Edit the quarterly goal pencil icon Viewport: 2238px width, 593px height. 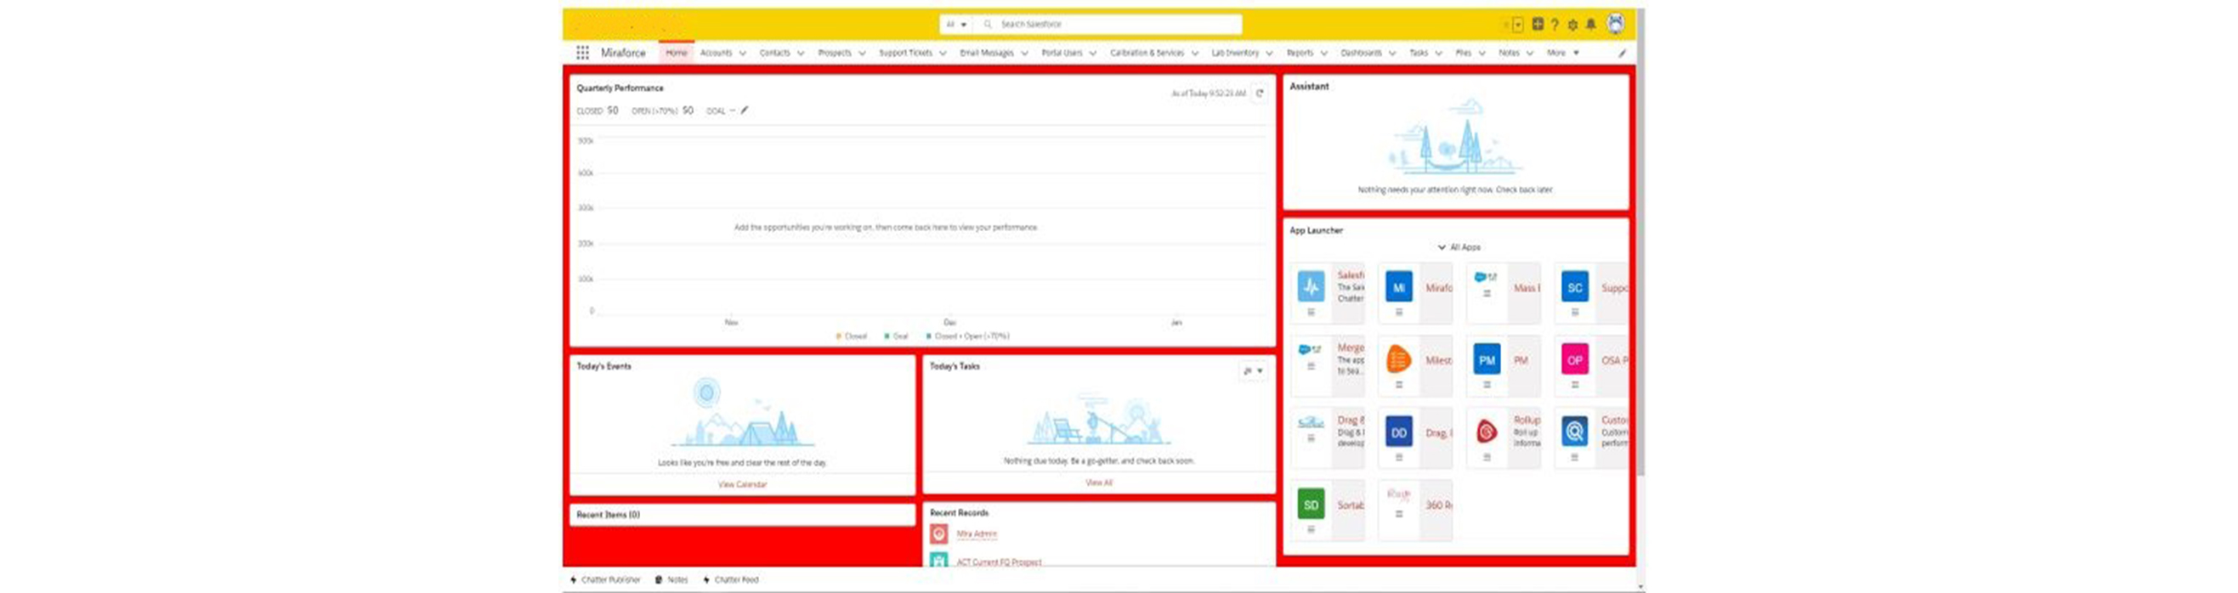[745, 110]
